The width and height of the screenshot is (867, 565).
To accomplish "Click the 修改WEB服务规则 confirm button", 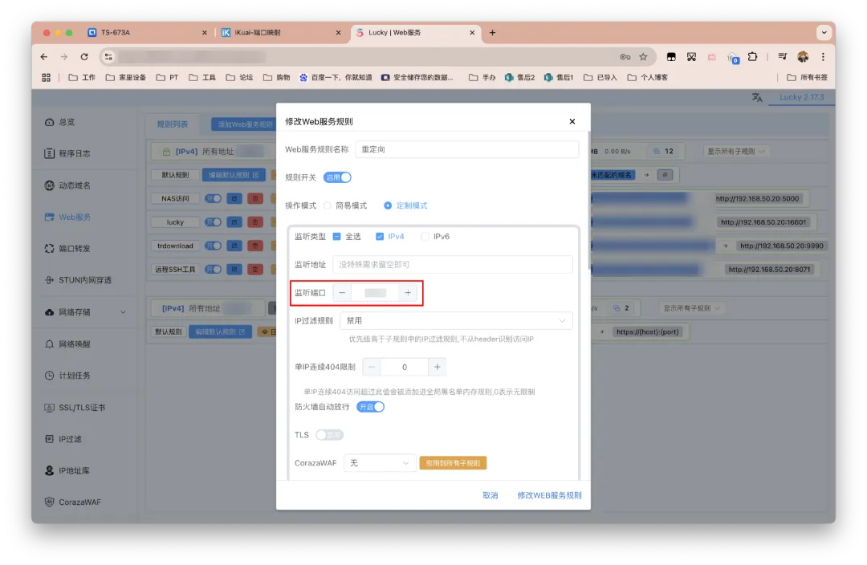I will (x=549, y=495).
